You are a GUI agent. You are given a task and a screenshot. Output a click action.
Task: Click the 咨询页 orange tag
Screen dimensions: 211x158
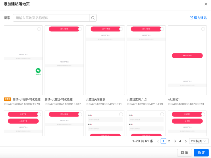(7, 99)
